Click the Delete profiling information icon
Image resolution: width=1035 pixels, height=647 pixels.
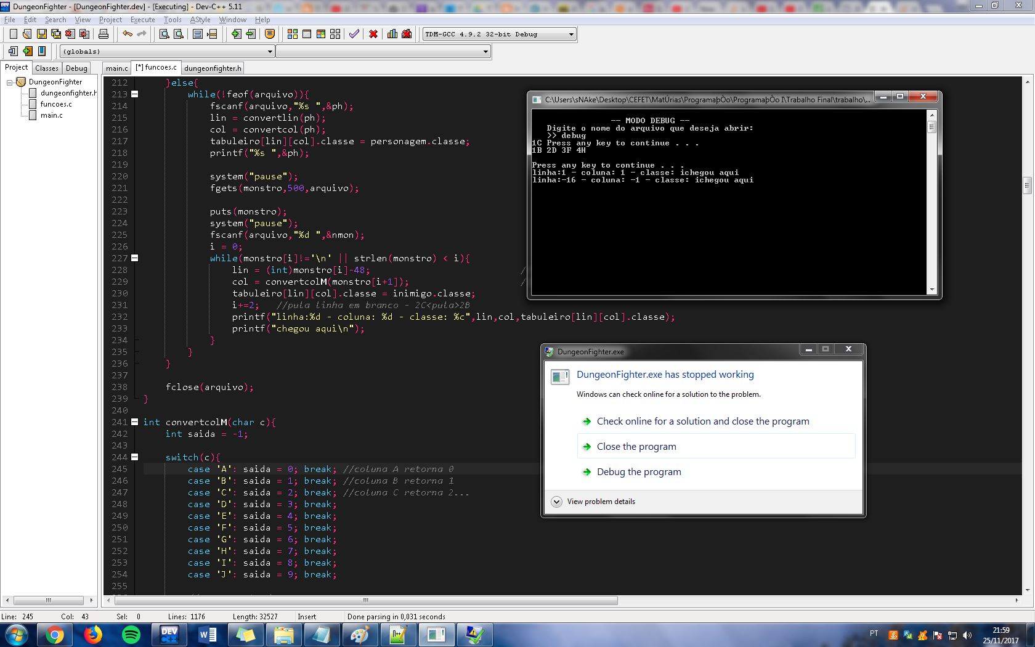click(407, 34)
